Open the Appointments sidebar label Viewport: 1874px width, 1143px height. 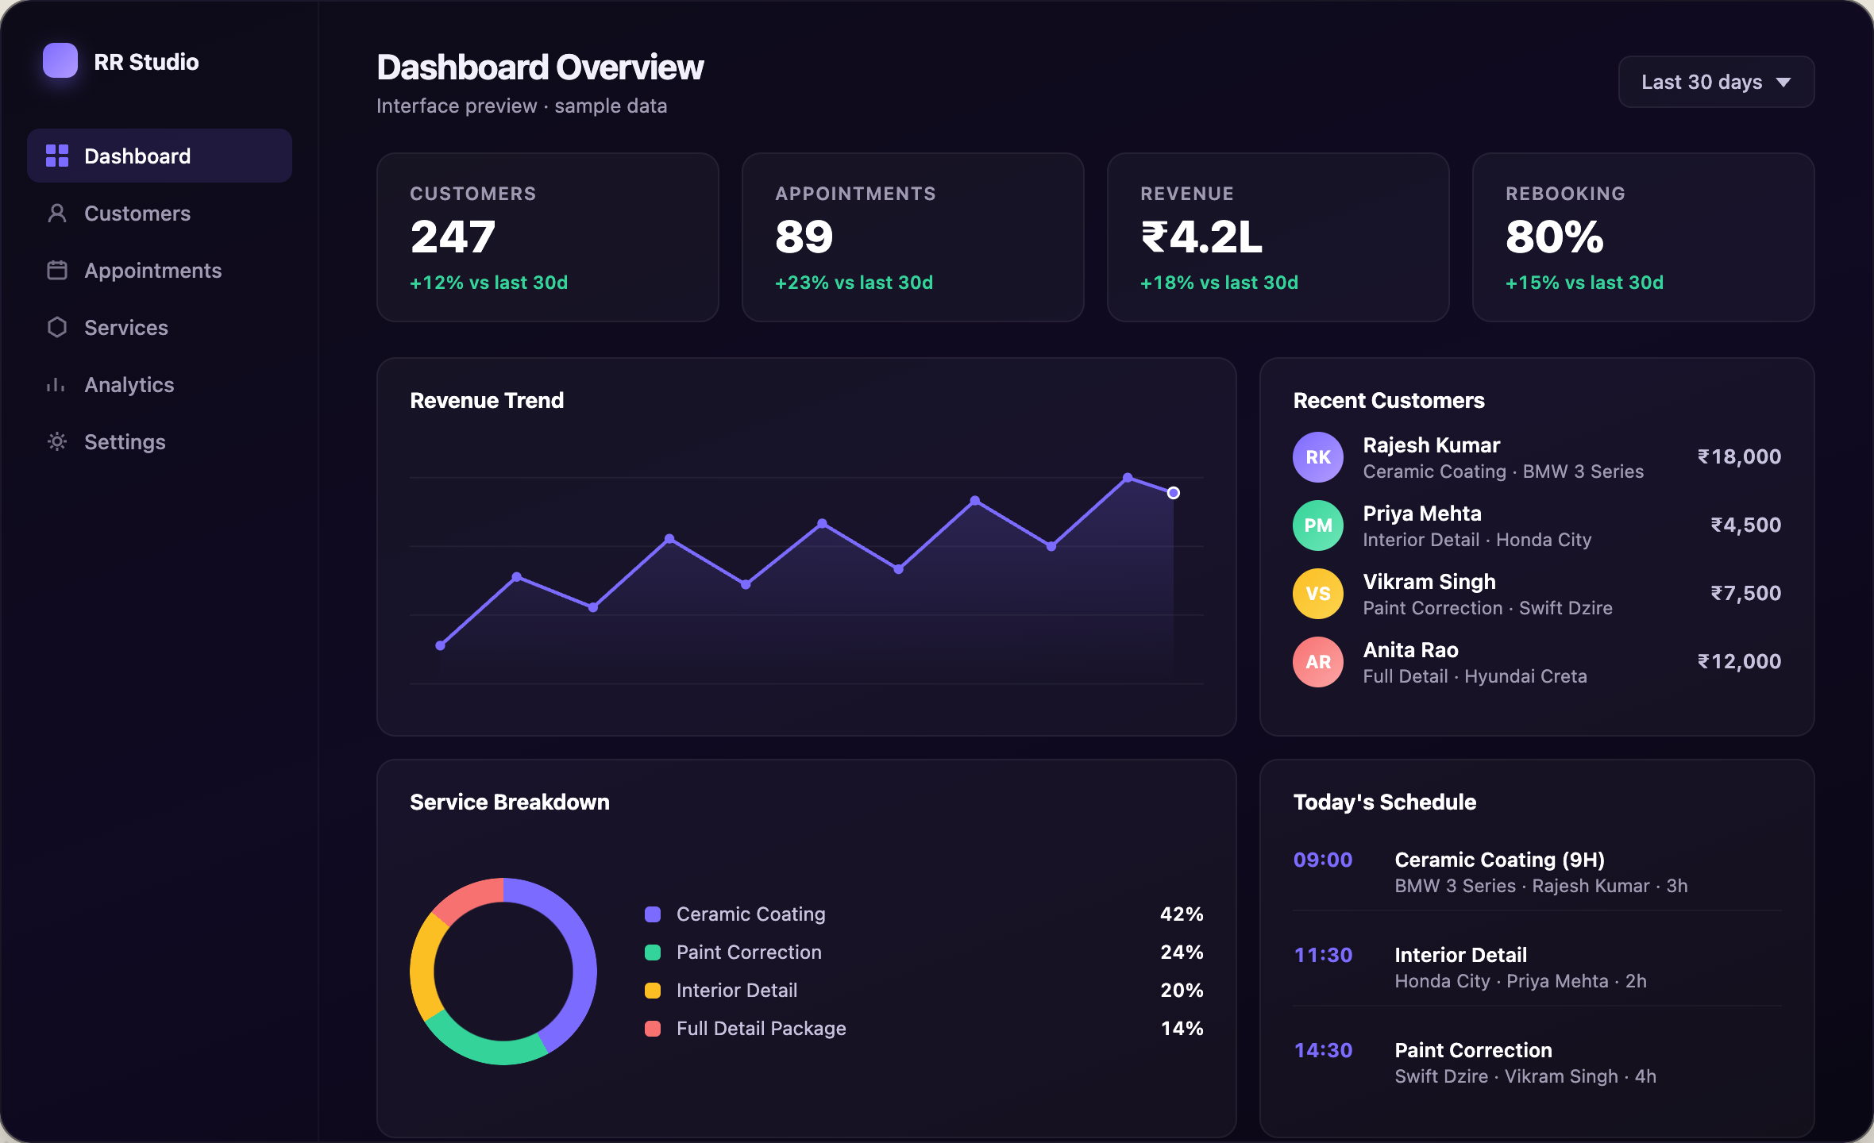click(153, 271)
